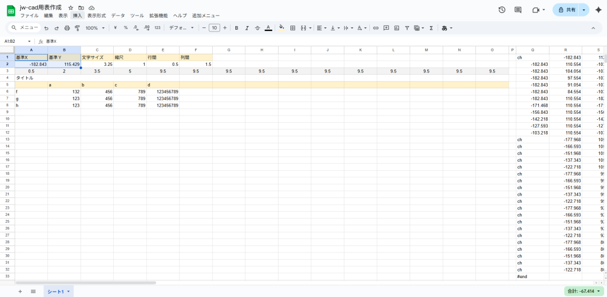Click the insert comment icon
This screenshot has width=607, height=297.
click(x=386, y=28)
